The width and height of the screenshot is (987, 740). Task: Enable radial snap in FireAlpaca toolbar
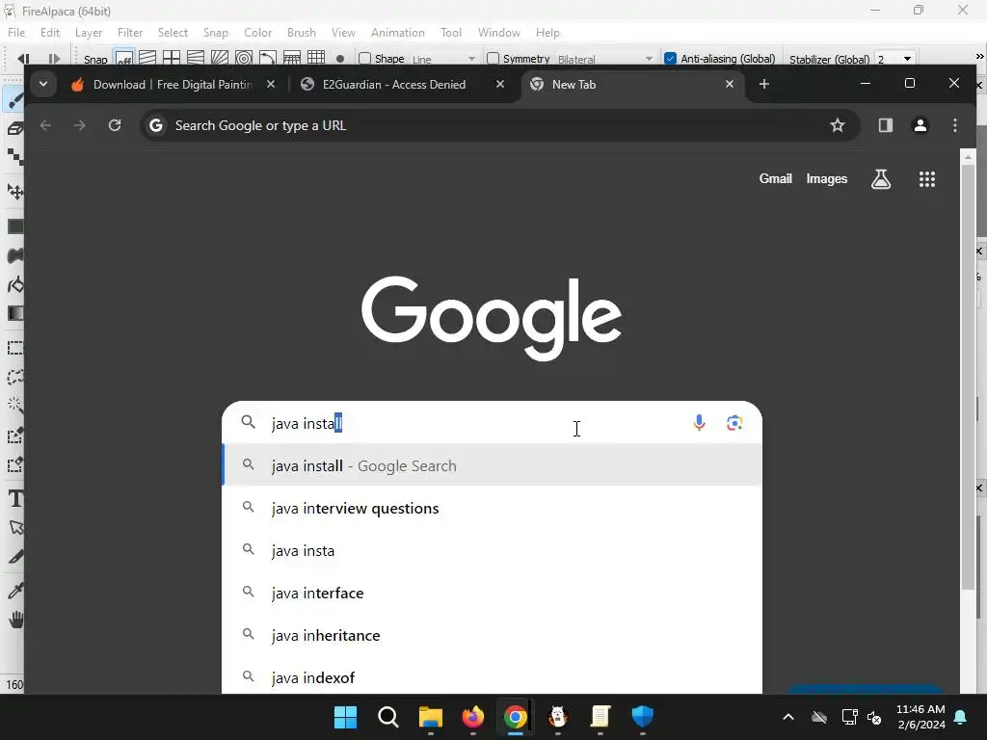220,58
